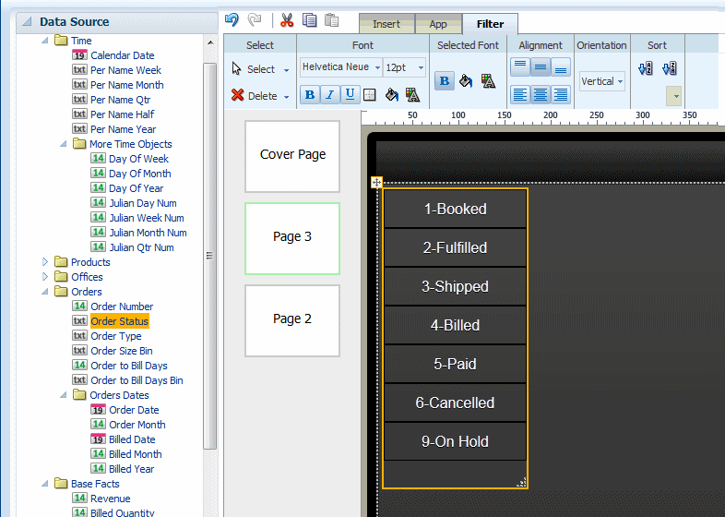The image size is (725, 517).
Task: Toggle Underline formatting
Action: 350,95
